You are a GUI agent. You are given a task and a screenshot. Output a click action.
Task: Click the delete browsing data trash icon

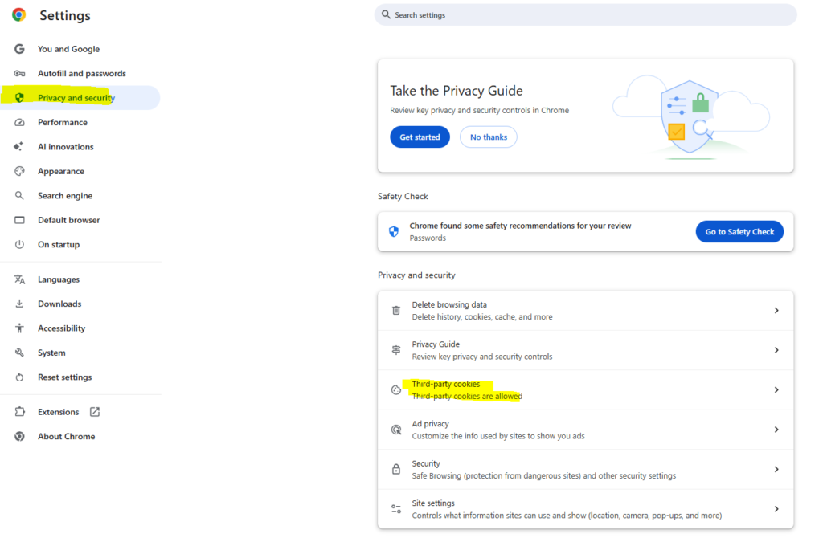396,310
